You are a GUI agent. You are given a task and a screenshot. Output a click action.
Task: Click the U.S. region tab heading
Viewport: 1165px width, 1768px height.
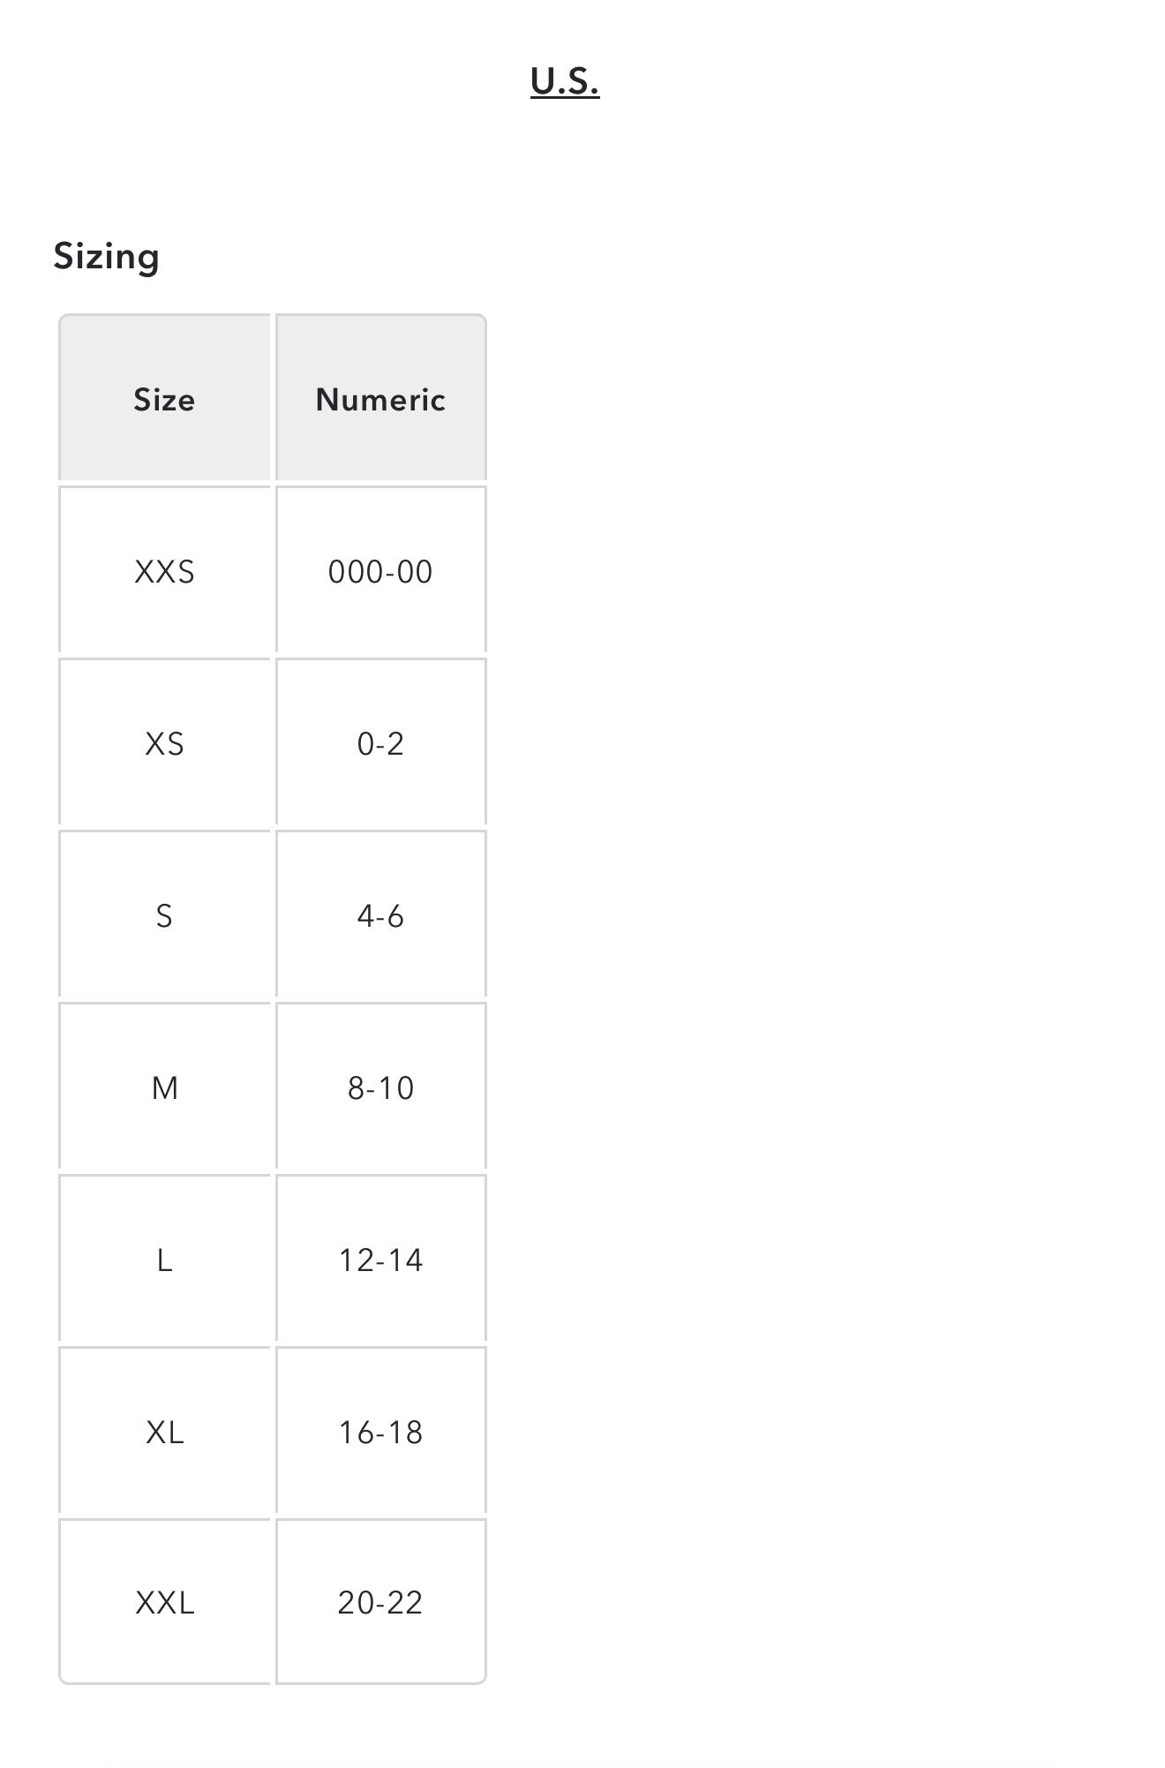(565, 81)
